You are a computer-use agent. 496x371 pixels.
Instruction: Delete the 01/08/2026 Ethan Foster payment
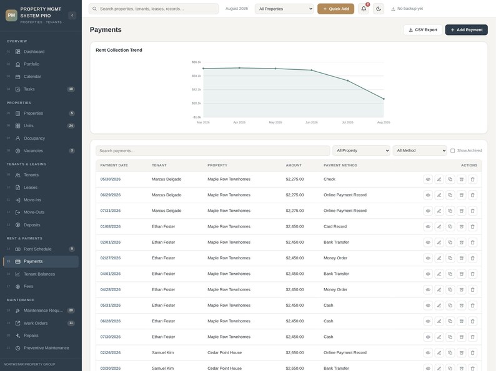click(x=473, y=227)
